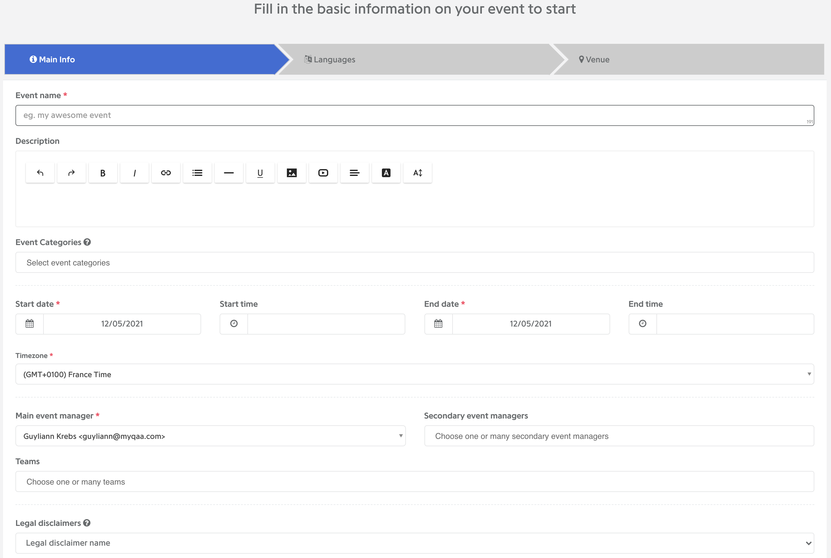Embed a video into the description

coord(323,173)
